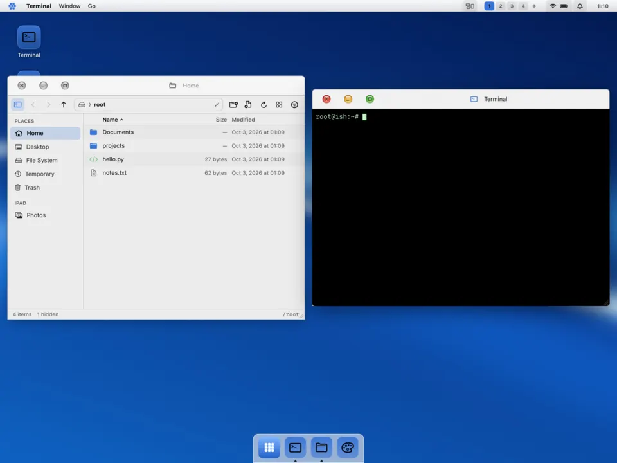This screenshot has width=617, height=463.
Task: Select the Documents folder
Action: click(x=194, y=132)
